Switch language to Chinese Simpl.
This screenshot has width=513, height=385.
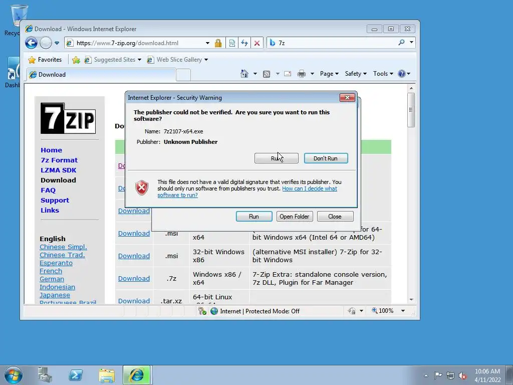(x=63, y=247)
